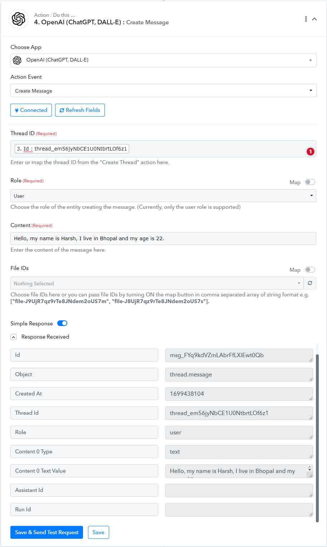The height and width of the screenshot is (547, 327).
Task: Click the msg_FYq9kdVZmLAbrFfLXIEwt0Qb value box
Action: pos(239,355)
